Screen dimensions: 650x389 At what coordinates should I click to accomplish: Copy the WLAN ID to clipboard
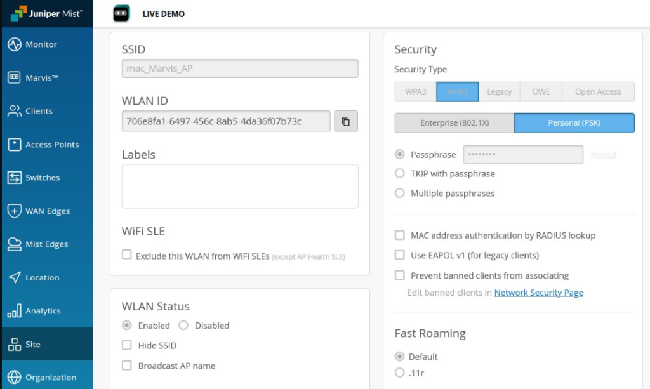346,121
